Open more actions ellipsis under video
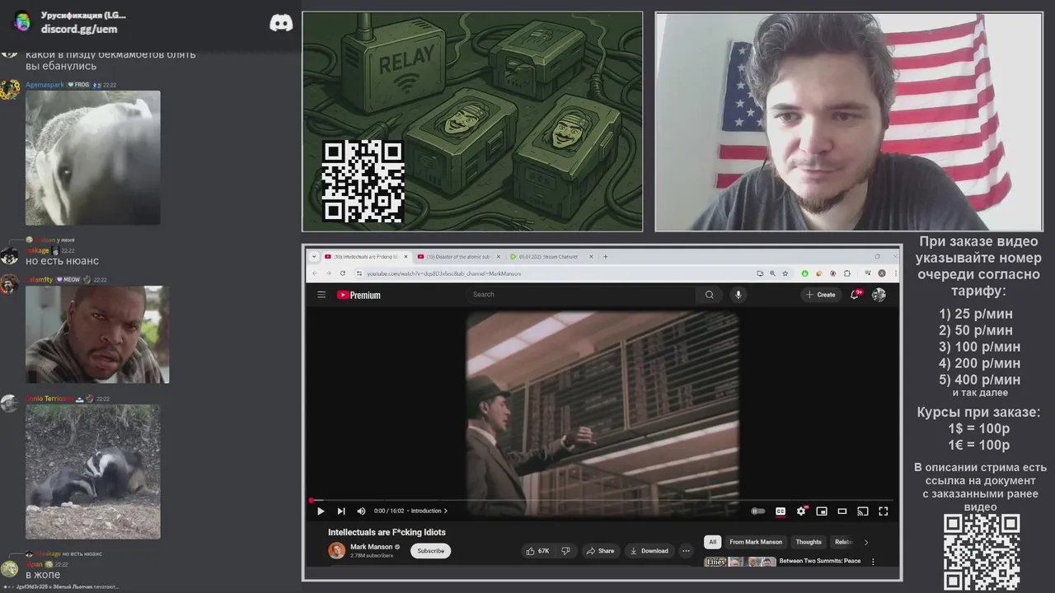 tap(686, 551)
